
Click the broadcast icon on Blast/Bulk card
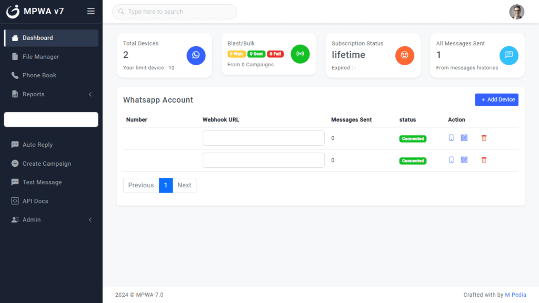point(300,54)
